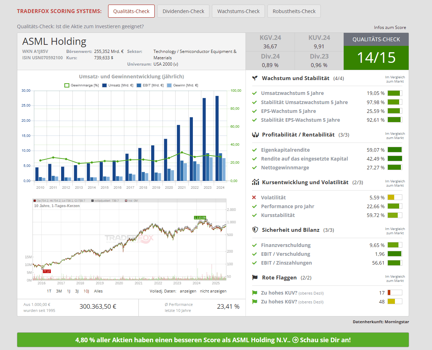Click checkmark beside EBIT / Verschuldung
Screen dimensions: 432x350
(x=254, y=254)
